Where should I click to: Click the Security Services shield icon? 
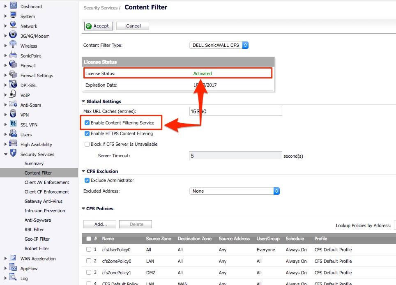point(13,153)
